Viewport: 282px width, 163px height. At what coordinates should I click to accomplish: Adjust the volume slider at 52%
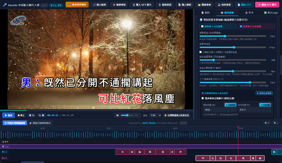(127, 115)
